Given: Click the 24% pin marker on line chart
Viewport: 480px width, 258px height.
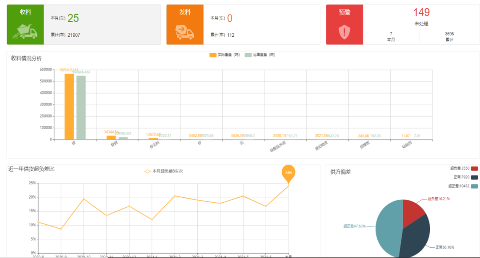Looking at the screenshot, I should pos(288,173).
